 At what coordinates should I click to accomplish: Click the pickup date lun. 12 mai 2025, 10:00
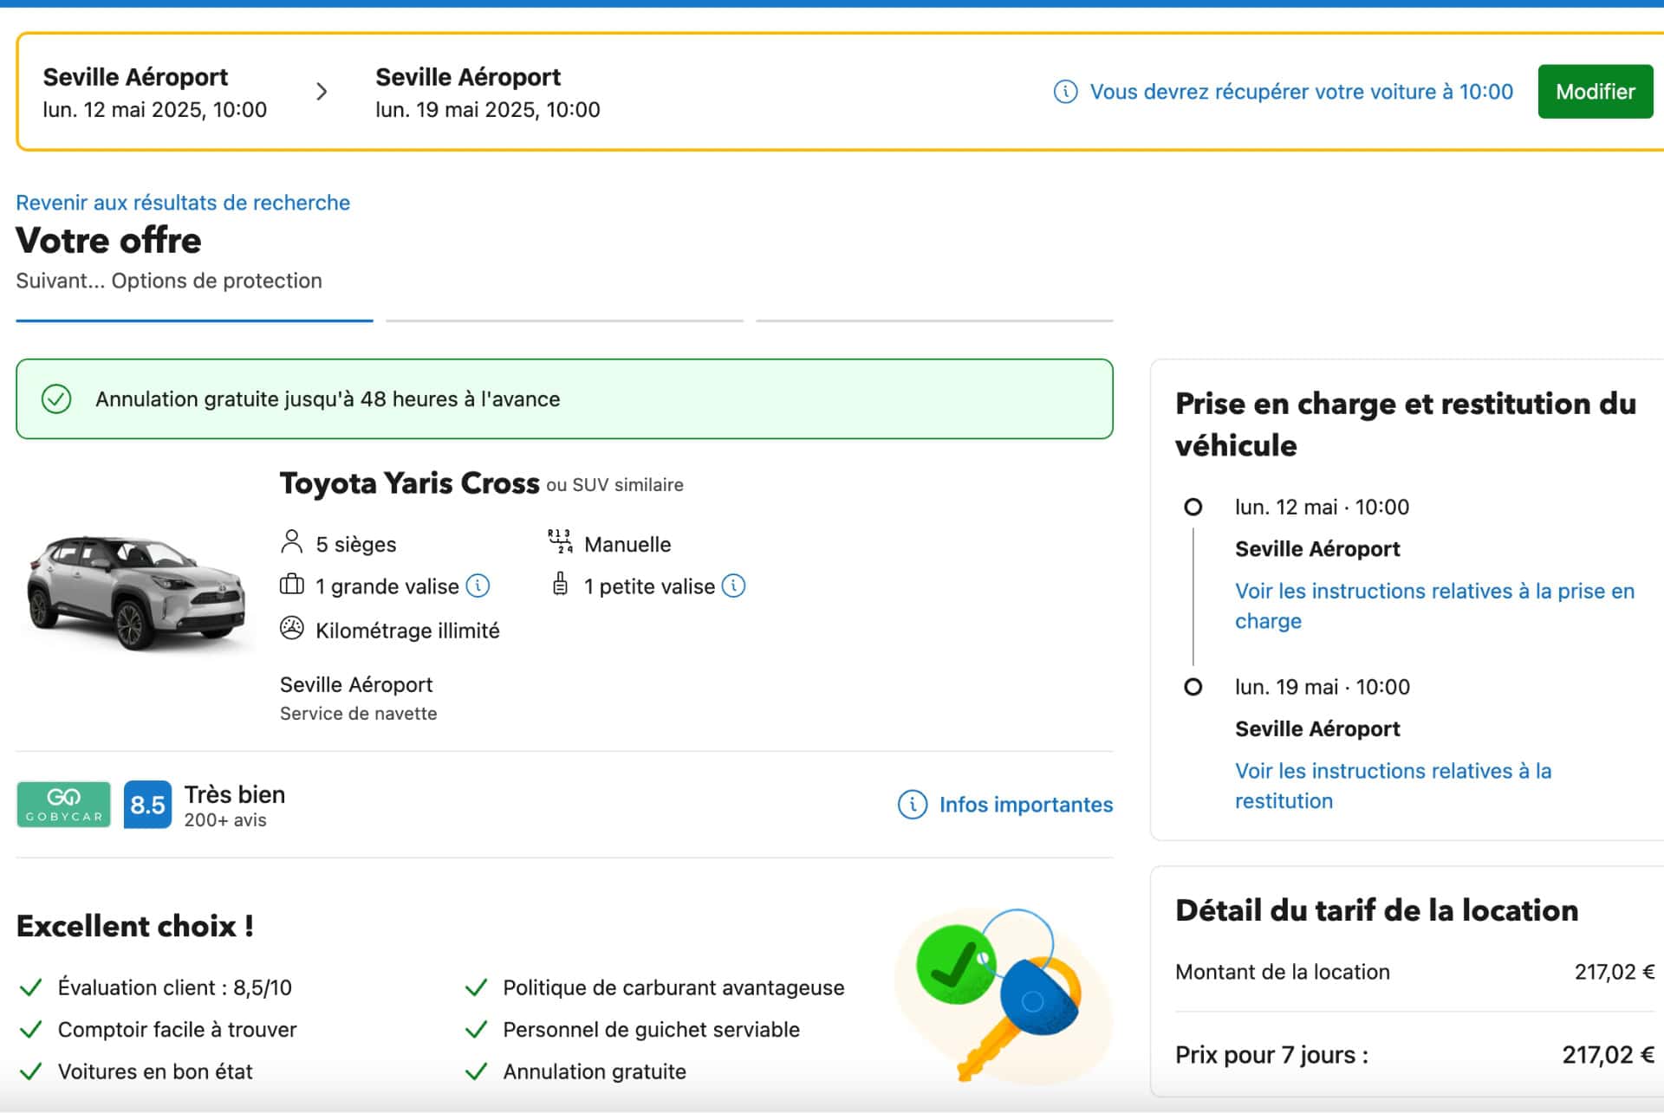(x=155, y=110)
